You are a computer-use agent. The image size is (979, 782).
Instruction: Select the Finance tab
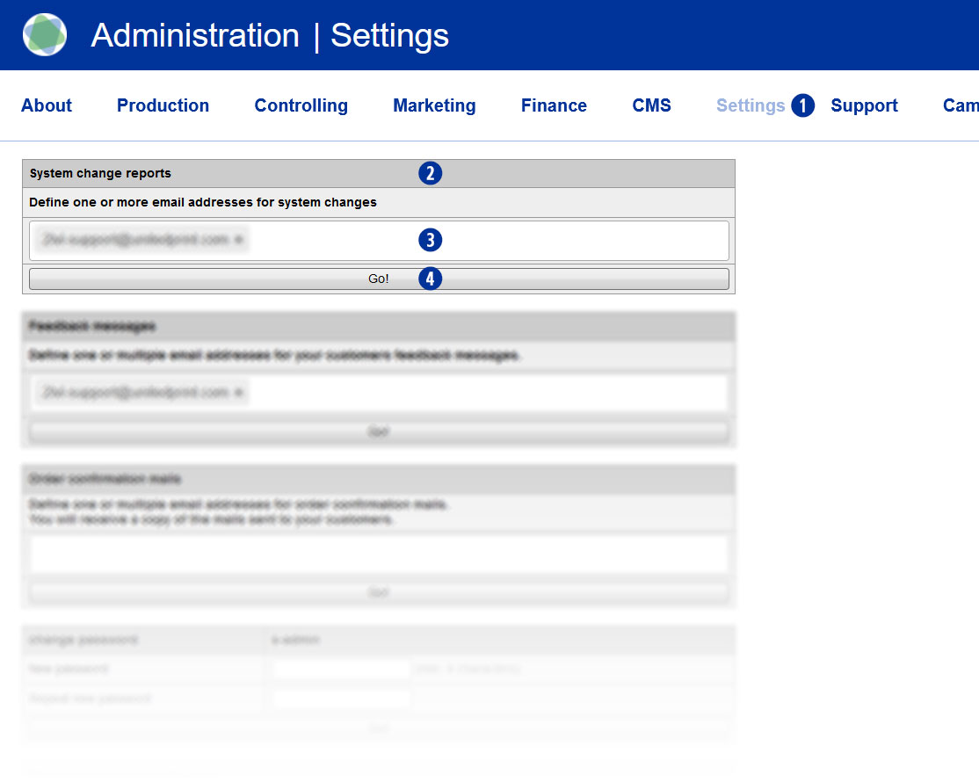pos(554,105)
